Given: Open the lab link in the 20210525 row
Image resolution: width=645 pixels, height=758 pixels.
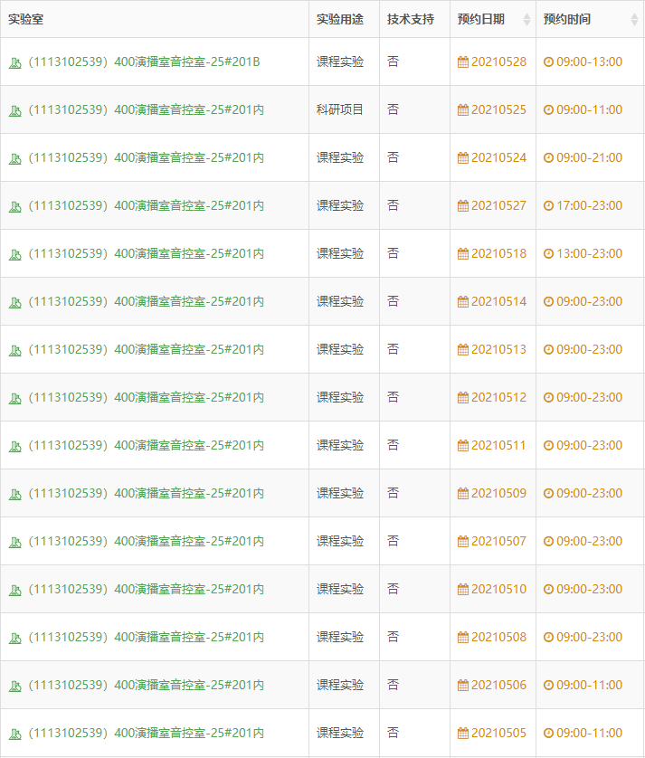Looking at the screenshot, I should [x=146, y=109].
